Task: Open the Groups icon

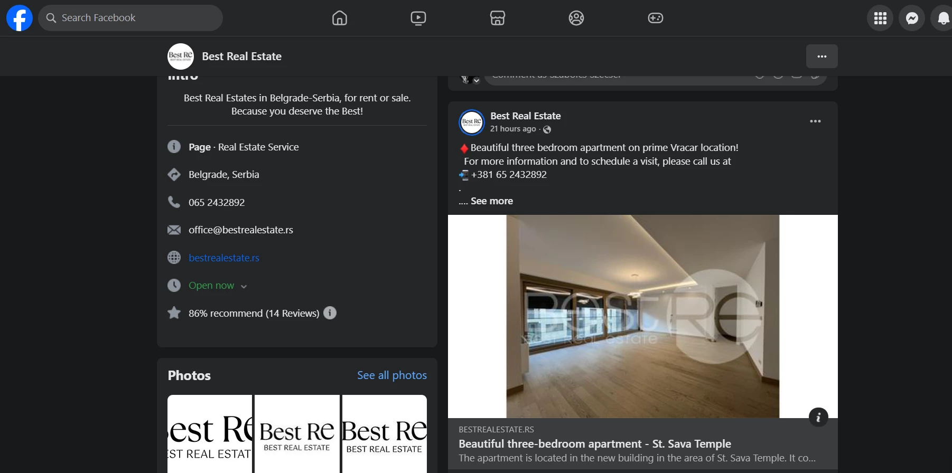Action: click(x=576, y=18)
